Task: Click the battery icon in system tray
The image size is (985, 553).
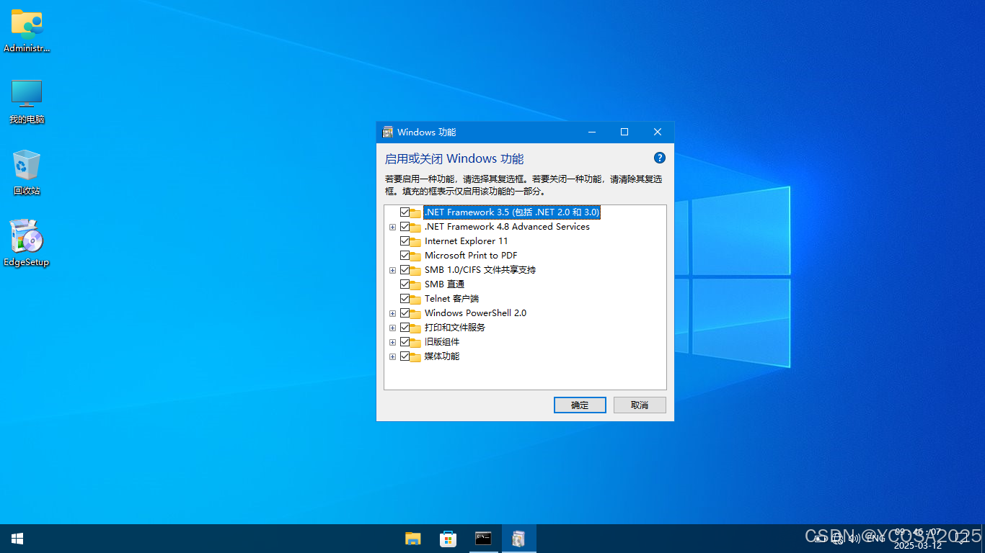Action: (x=820, y=538)
